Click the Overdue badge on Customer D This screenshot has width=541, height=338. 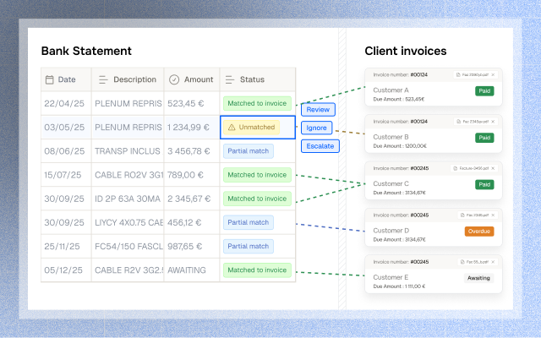coord(479,232)
